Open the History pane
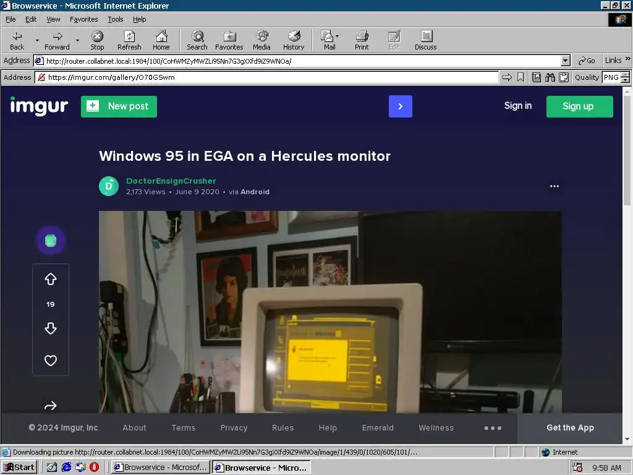 pyautogui.click(x=294, y=40)
